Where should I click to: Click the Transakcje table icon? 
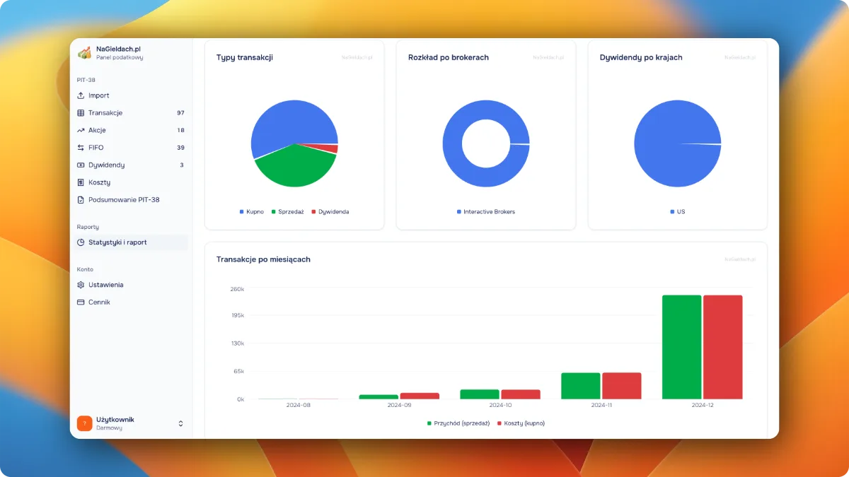click(81, 113)
